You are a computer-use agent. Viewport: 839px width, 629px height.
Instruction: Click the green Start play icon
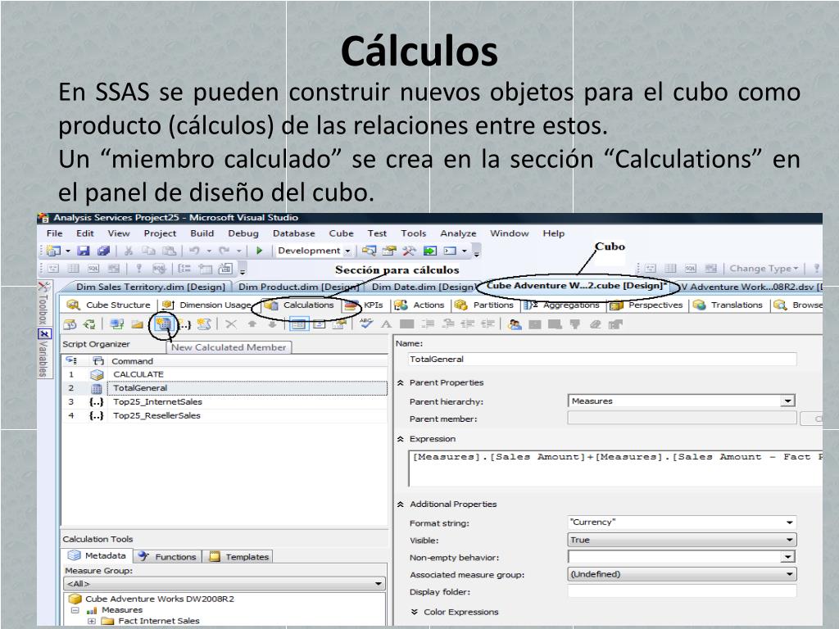260,251
